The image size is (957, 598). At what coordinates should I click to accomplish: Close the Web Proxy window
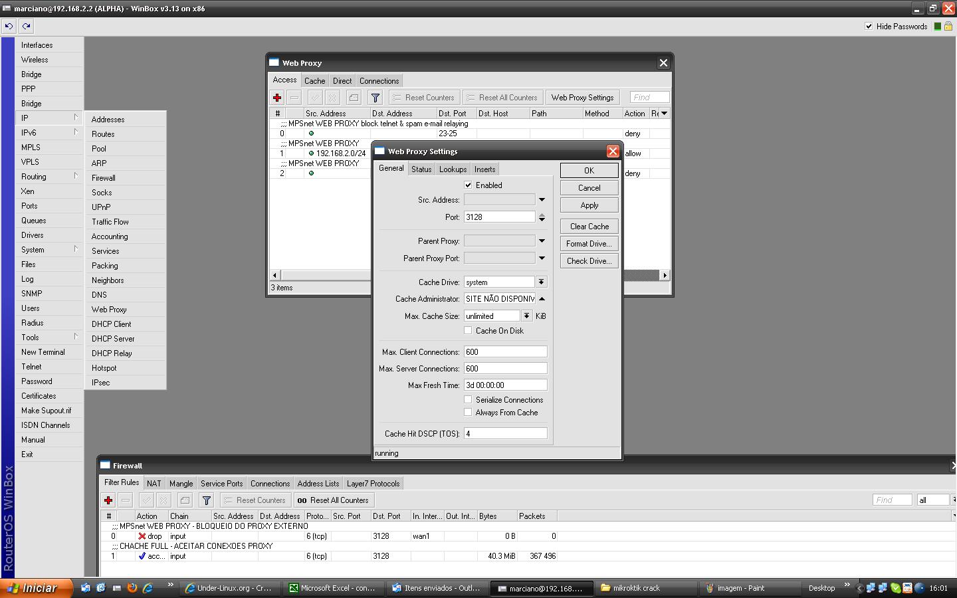coord(663,63)
